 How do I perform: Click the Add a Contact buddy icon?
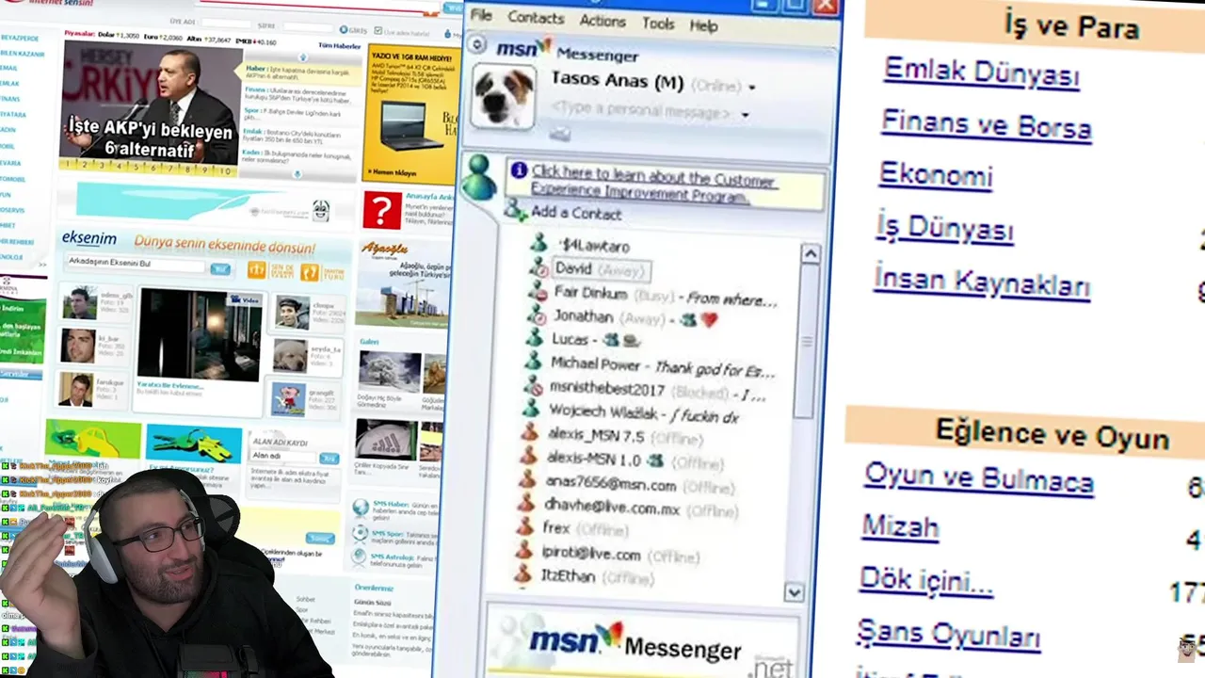pyautogui.click(x=515, y=211)
